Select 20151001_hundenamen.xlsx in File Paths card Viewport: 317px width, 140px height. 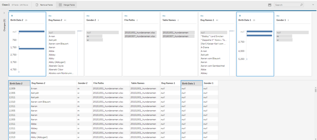click(141, 33)
